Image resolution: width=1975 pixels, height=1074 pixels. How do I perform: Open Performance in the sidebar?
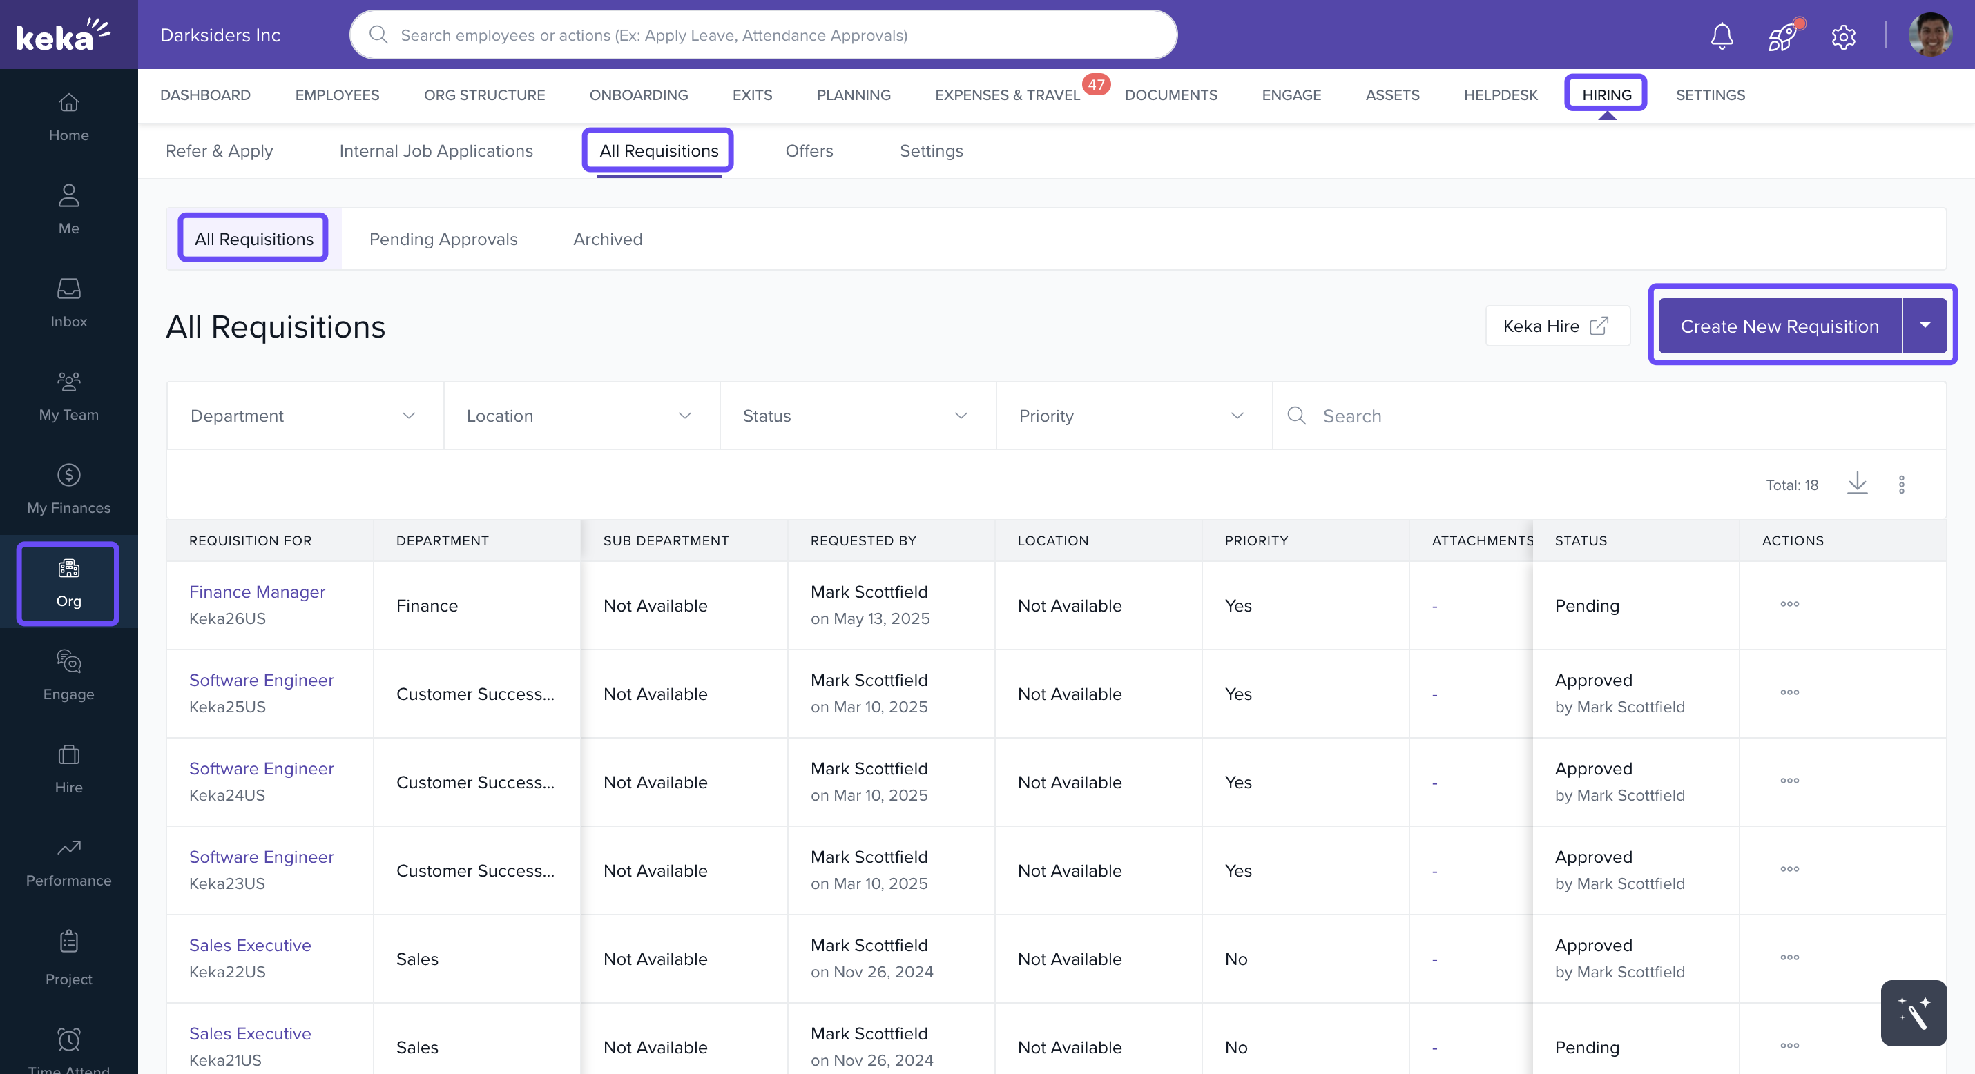click(x=68, y=861)
